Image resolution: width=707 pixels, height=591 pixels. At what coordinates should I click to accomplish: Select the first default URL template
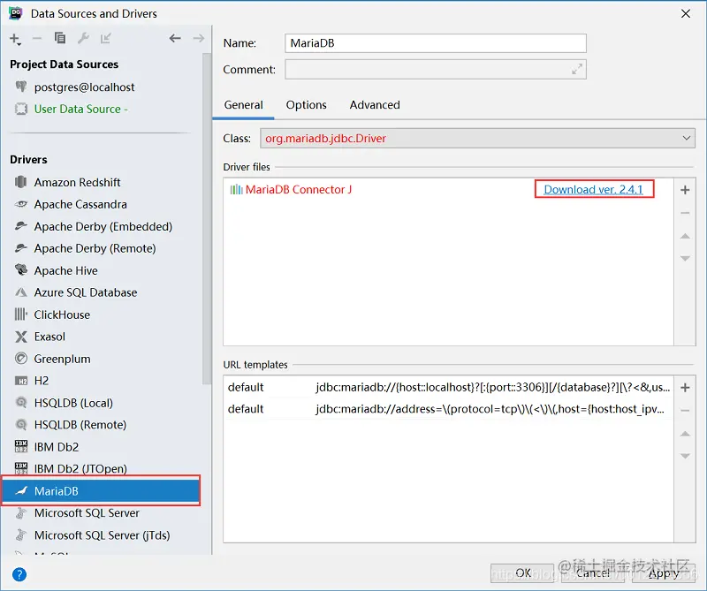(449, 387)
